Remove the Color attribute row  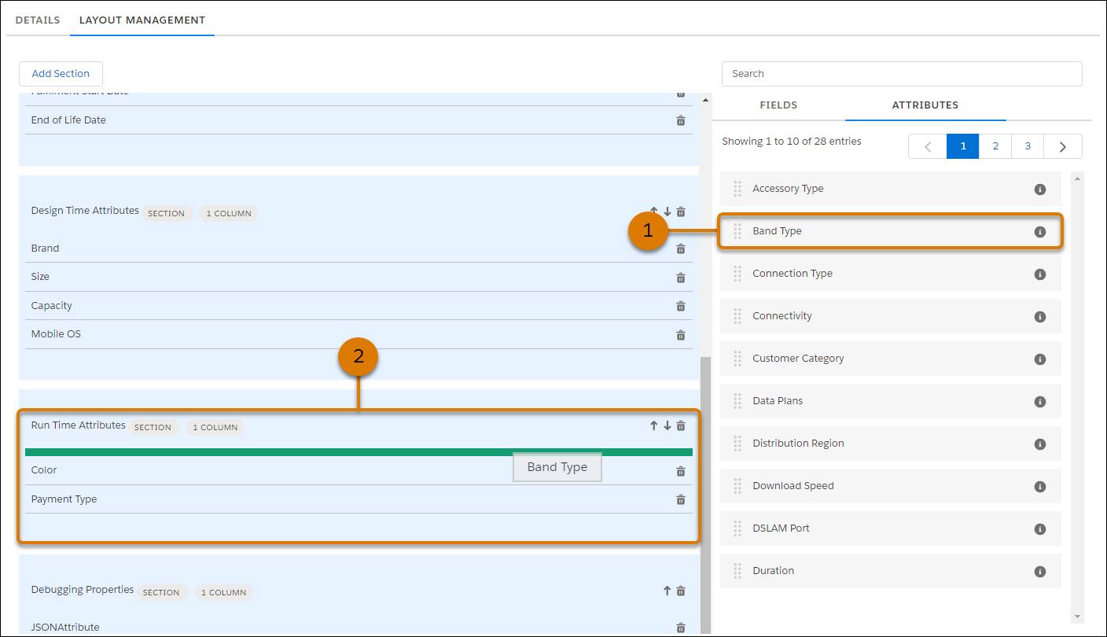tap(681, 471)
